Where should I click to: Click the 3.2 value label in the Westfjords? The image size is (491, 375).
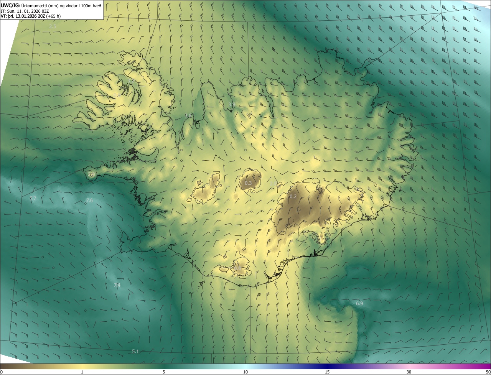click(x=131, y=81)
